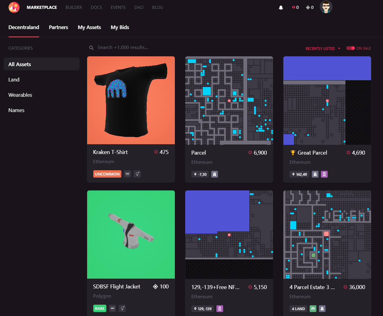
Task: Click the -7,30 location pin badge
Action: 201,175
